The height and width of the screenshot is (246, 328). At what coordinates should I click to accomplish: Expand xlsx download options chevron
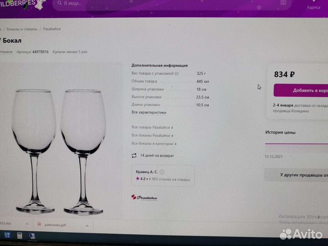27,224
